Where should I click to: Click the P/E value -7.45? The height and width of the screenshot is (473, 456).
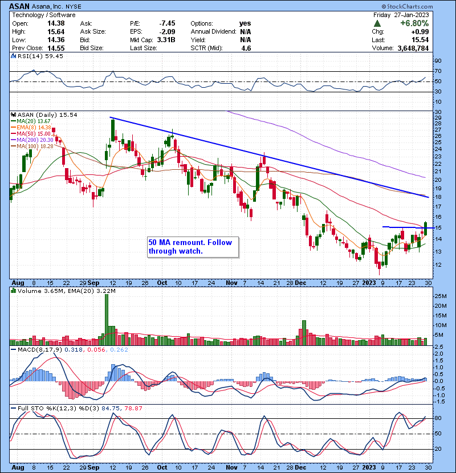[167, 23]
